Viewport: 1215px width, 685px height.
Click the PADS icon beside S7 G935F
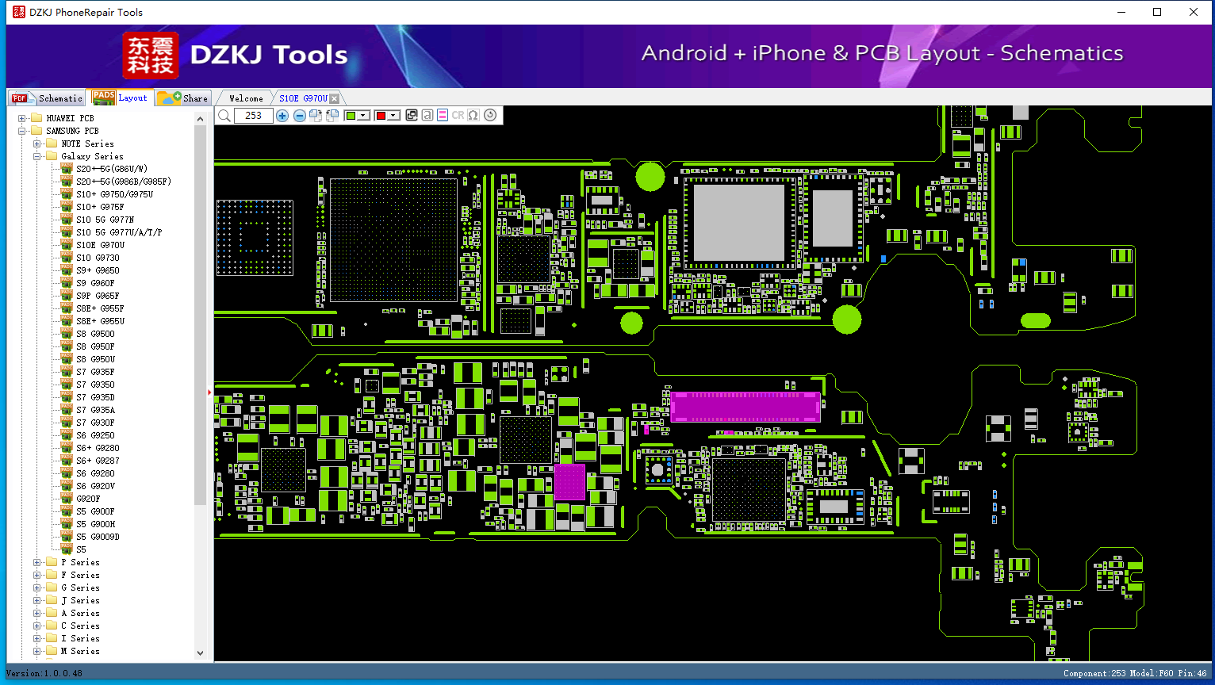pos(67,372)
